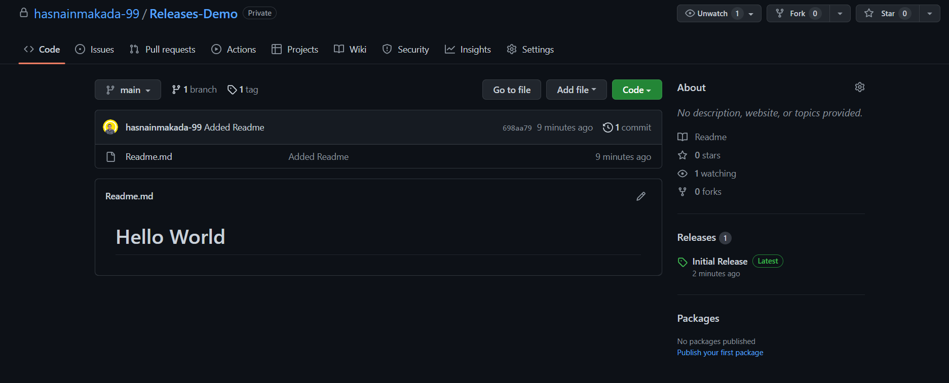Viewport: 949px width, 383px height.
Task: Open the Unwatch notification dropdown arrow
Action: pyautogui.click(x=751, y=14)
